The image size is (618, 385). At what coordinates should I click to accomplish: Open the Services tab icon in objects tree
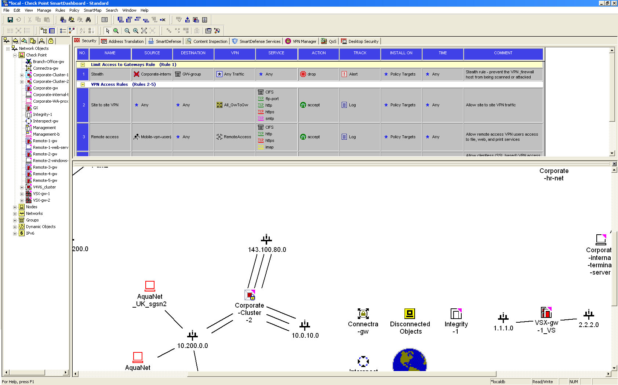pyautogui.click(x=15, y=41)
